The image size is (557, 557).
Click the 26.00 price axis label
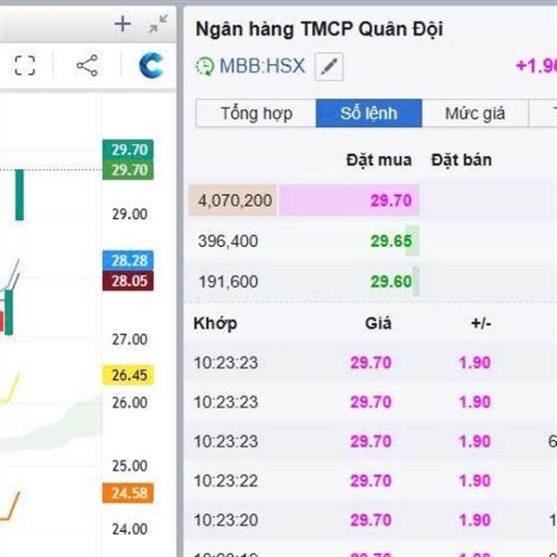(130, 403)
